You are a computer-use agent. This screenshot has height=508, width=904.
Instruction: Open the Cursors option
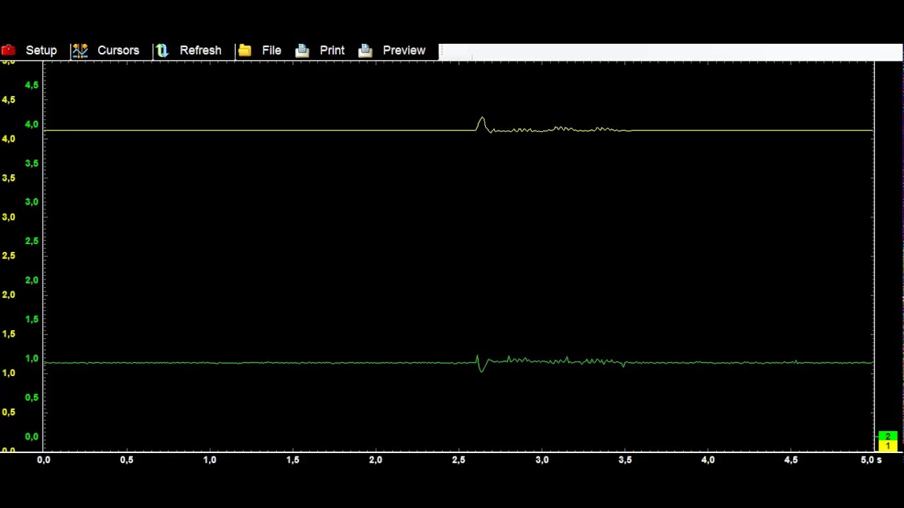pos(118,50)
